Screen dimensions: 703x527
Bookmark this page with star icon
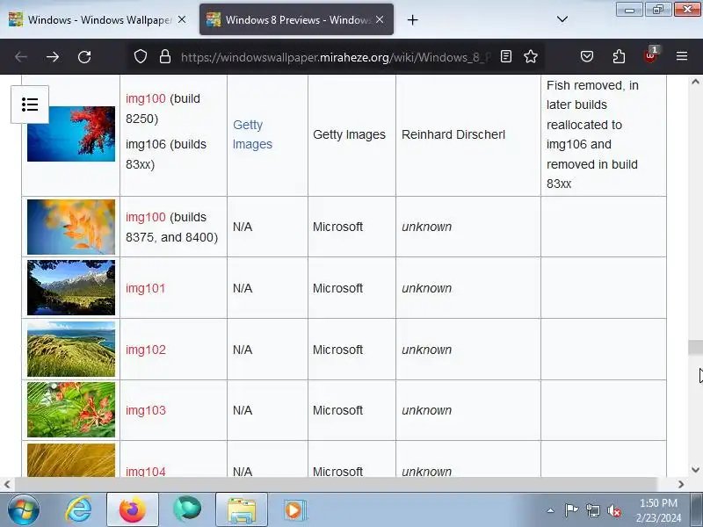(531, 56)
